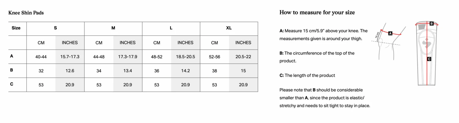This screenshot has width=459, height=123.
Task: Click the 20.5-22 inches cell under XL
Action: point(243,57)
